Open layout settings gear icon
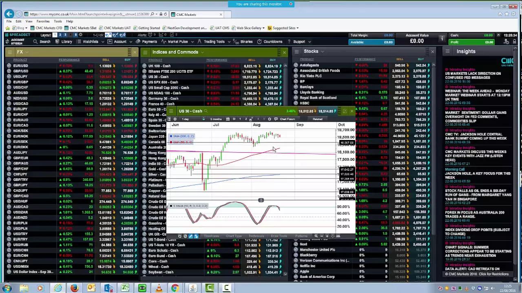This screenshot has width=522, height=293. point(80,35)
